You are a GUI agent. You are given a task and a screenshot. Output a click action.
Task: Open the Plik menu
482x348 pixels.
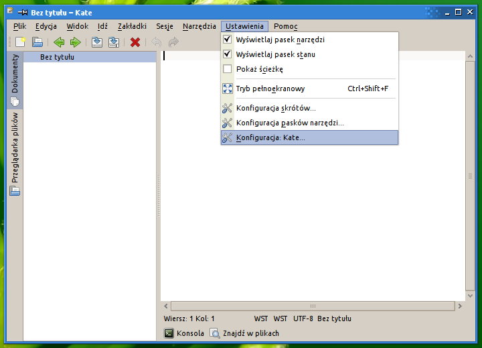[x=19, y=26]
